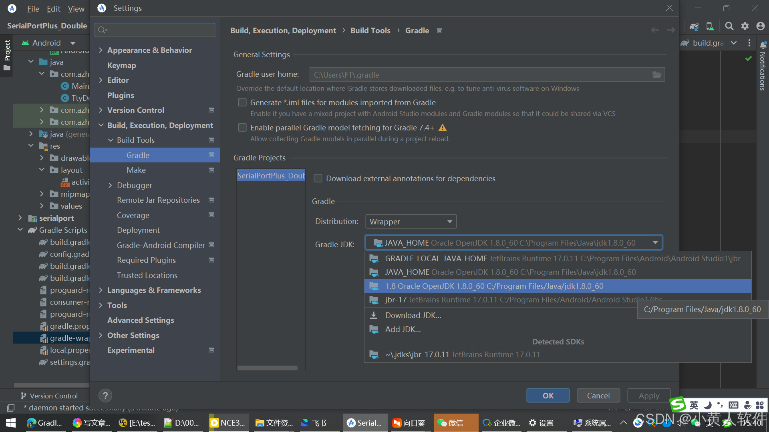Open the Distribution Wrapper dropdown

(411, 222)
